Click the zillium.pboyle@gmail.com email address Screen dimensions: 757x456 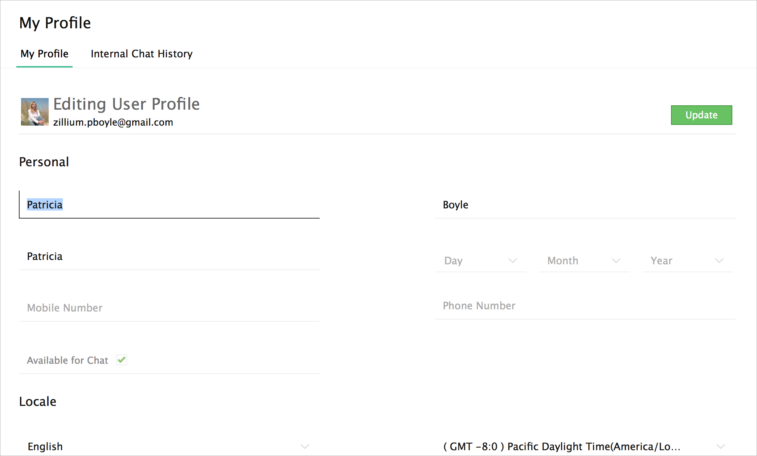click(113, 122)
